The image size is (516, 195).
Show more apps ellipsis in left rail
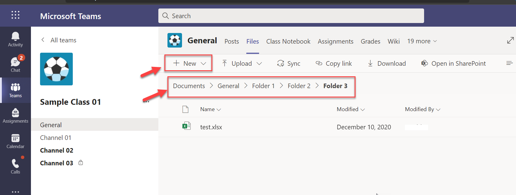(x=15, y=192)
